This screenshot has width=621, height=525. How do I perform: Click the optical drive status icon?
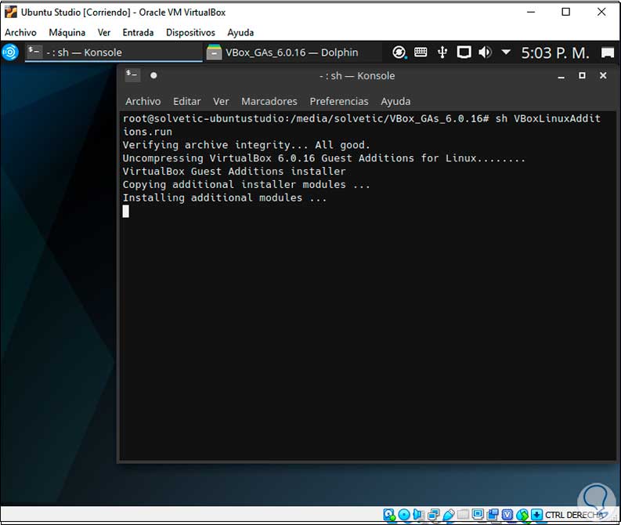(404, 515)
